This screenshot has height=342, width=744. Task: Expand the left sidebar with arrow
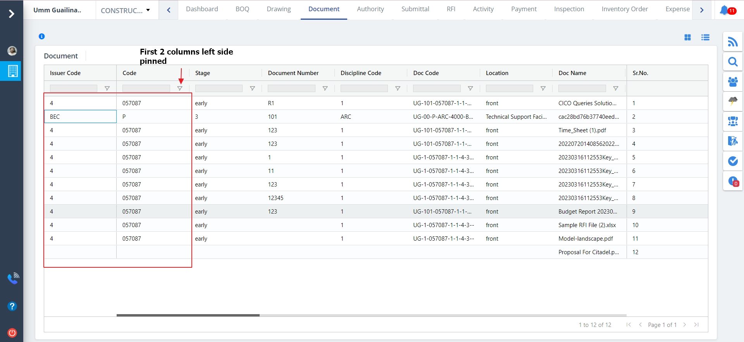12,14
